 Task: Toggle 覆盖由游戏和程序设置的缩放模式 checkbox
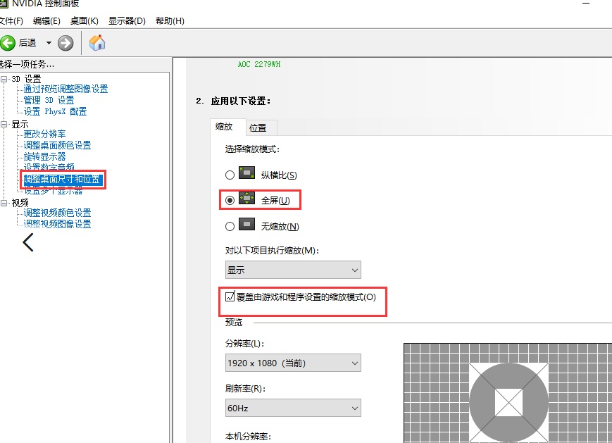[x=229, y=298]
